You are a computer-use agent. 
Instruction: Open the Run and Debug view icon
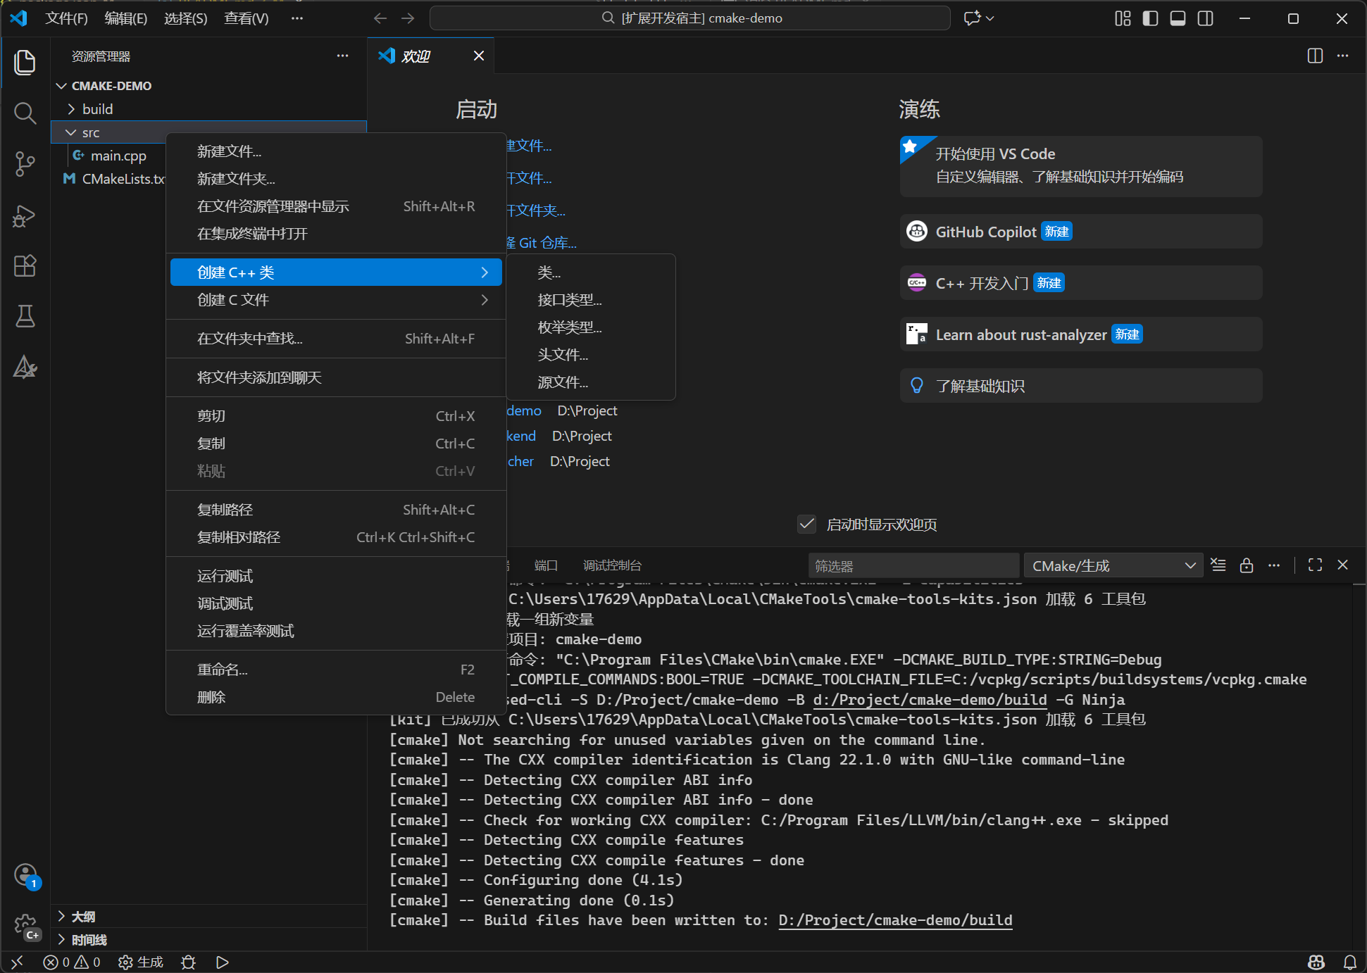[25, 216]
